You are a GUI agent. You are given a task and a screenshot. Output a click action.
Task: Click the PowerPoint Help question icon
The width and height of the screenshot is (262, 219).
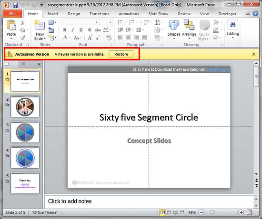255,13
